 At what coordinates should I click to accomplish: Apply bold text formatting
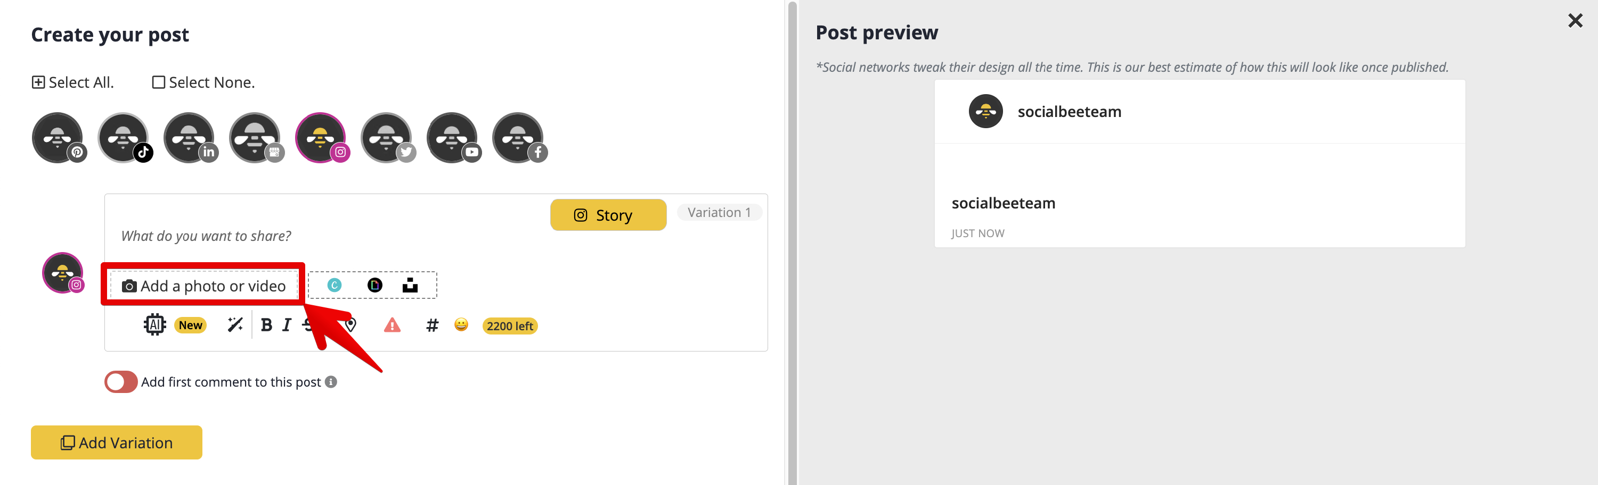267,325
